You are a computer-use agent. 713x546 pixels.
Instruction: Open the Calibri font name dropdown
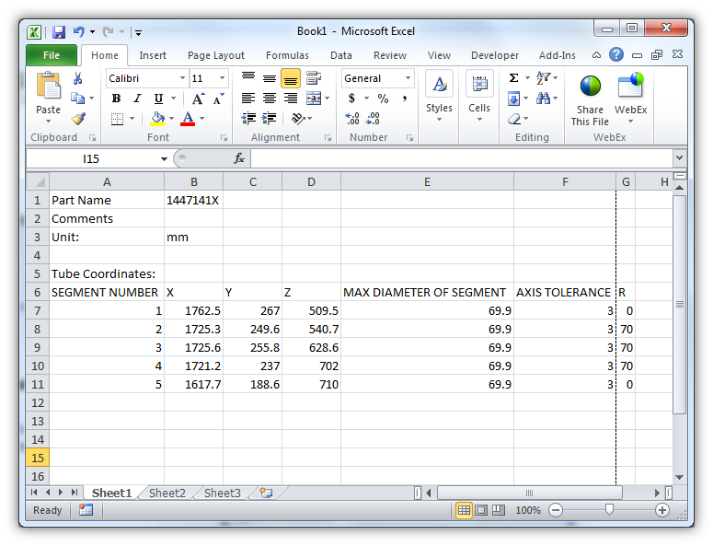182,78
